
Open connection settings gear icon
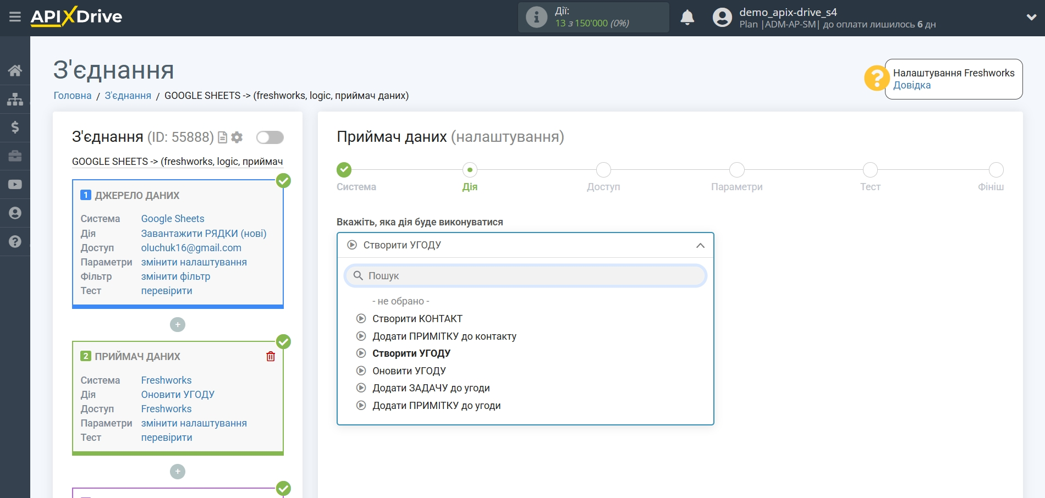pos(237,137)
